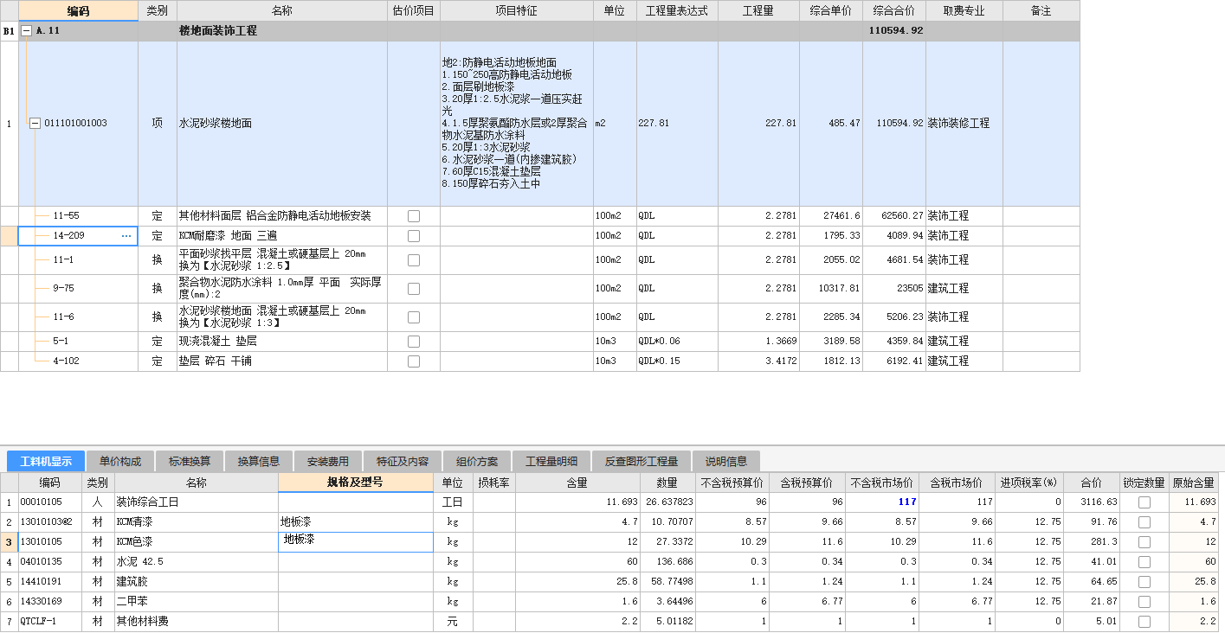The height and width of the screenshot is (633, 1225).
Task: Click the 综合单价 column header
Action: 831,11
